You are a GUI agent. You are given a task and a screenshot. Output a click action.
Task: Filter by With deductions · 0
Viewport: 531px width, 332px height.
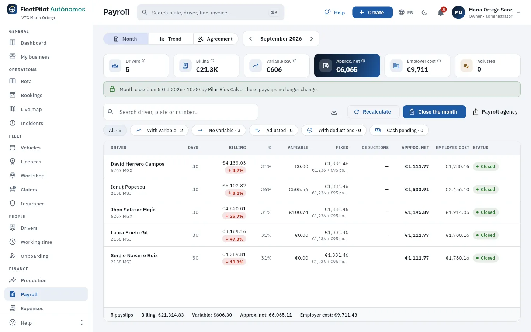coord(334,130)
